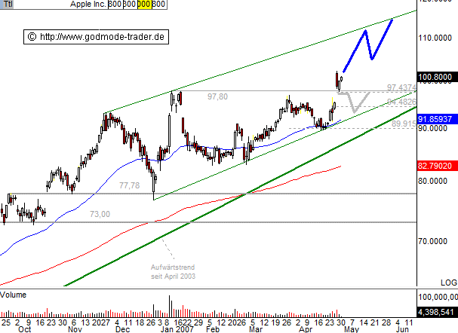Click the 77,78 support level label
This screenshot has width=458, height=333.
(x=130, y=185)
